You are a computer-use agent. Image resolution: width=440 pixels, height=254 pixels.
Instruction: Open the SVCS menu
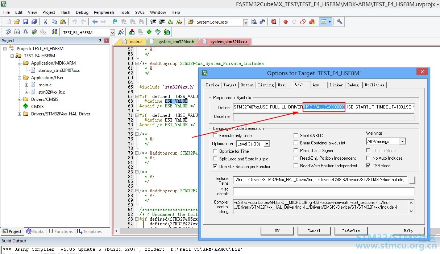tap(140, 12)
